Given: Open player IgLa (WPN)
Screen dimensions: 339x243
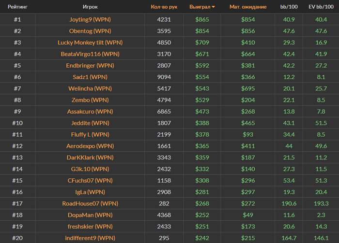Looking at the screenshot, I should click(90, 192).
